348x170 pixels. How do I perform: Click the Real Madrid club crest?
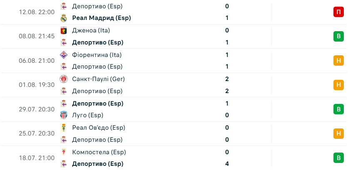[64, 18]
